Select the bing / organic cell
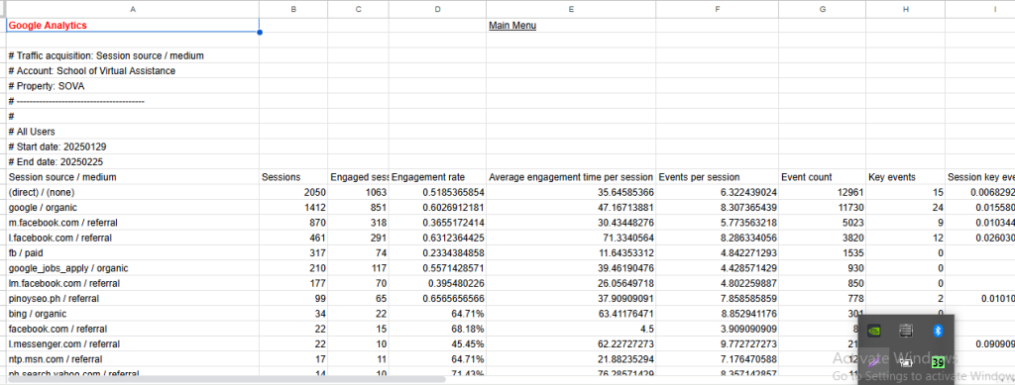The height and width of the screenshot is (385, 1015). point(133,314)
